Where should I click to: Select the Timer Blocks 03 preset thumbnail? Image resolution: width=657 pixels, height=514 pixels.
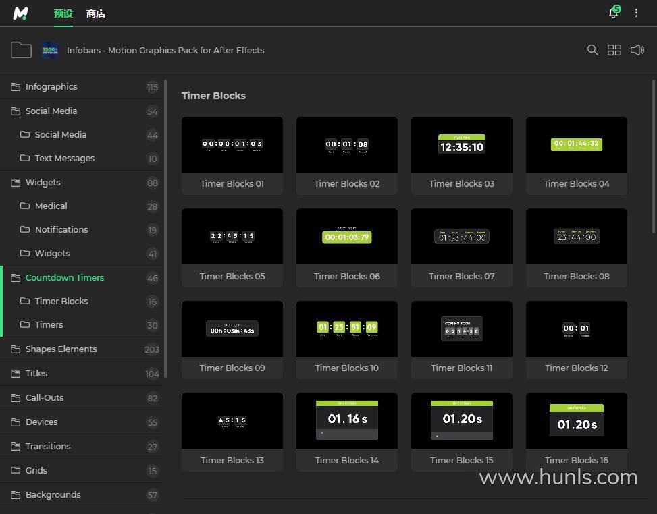[462, 145]
